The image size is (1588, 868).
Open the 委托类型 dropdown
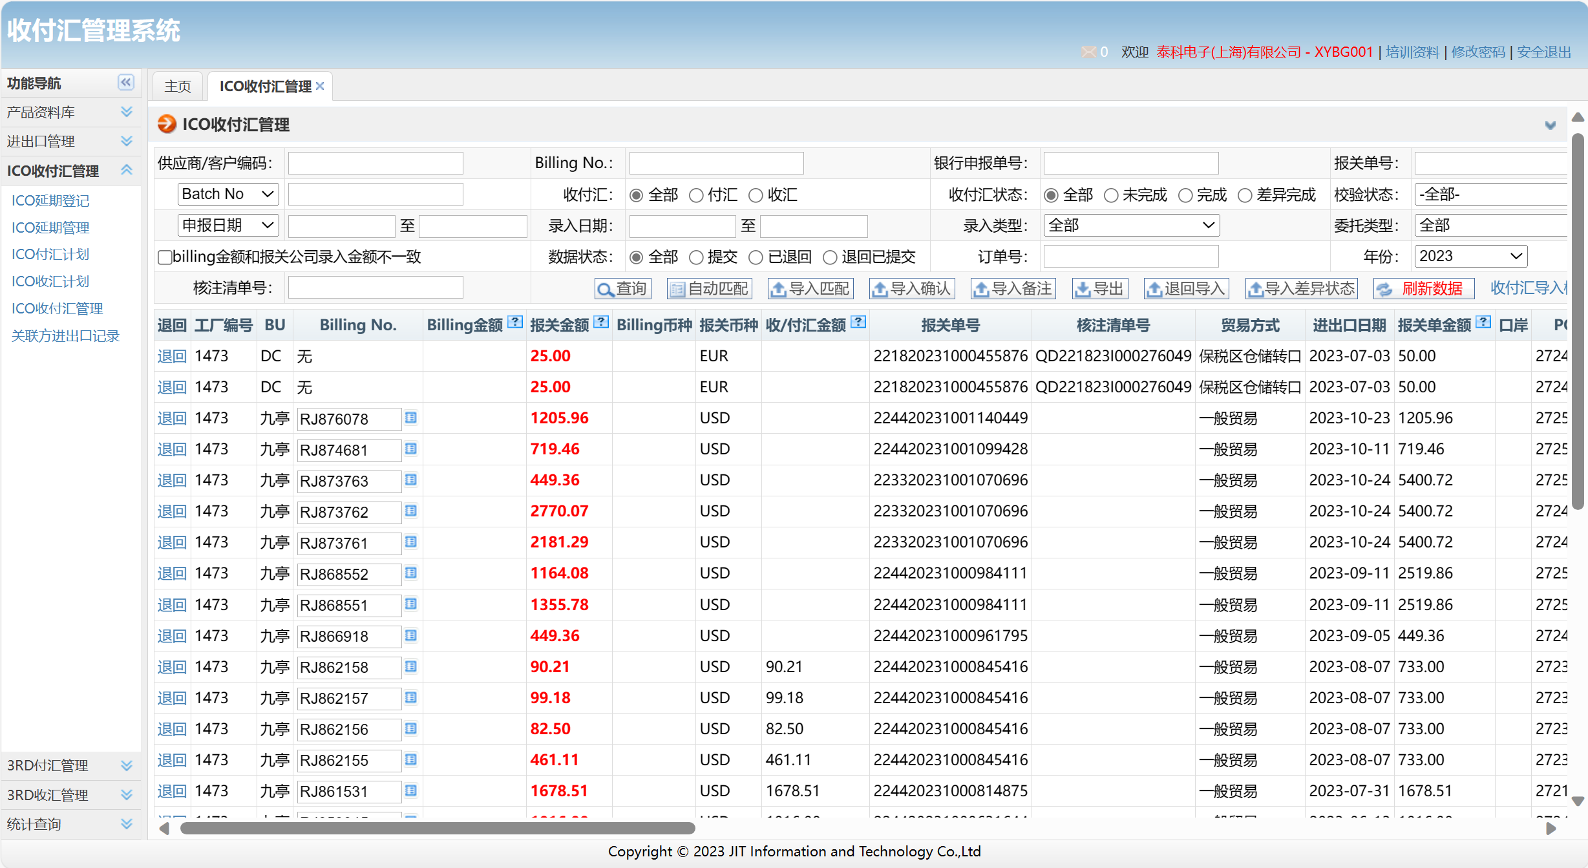pos(1491,225)
